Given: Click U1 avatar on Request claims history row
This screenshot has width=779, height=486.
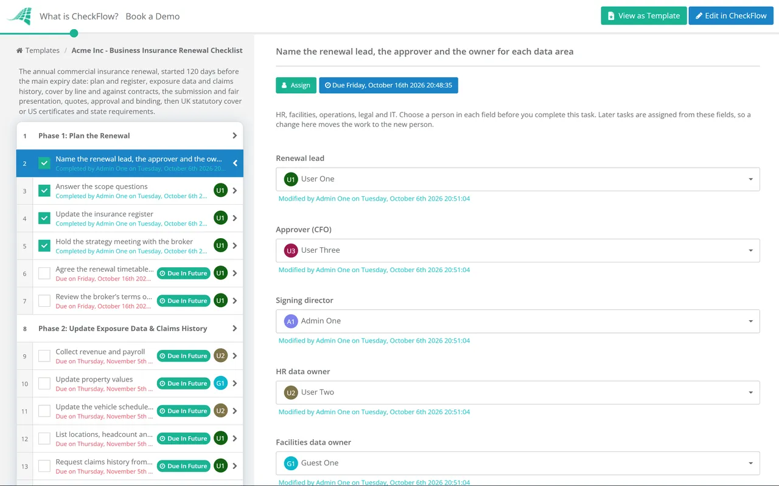Looking at the screenshot, I should (x=220, y=466).
